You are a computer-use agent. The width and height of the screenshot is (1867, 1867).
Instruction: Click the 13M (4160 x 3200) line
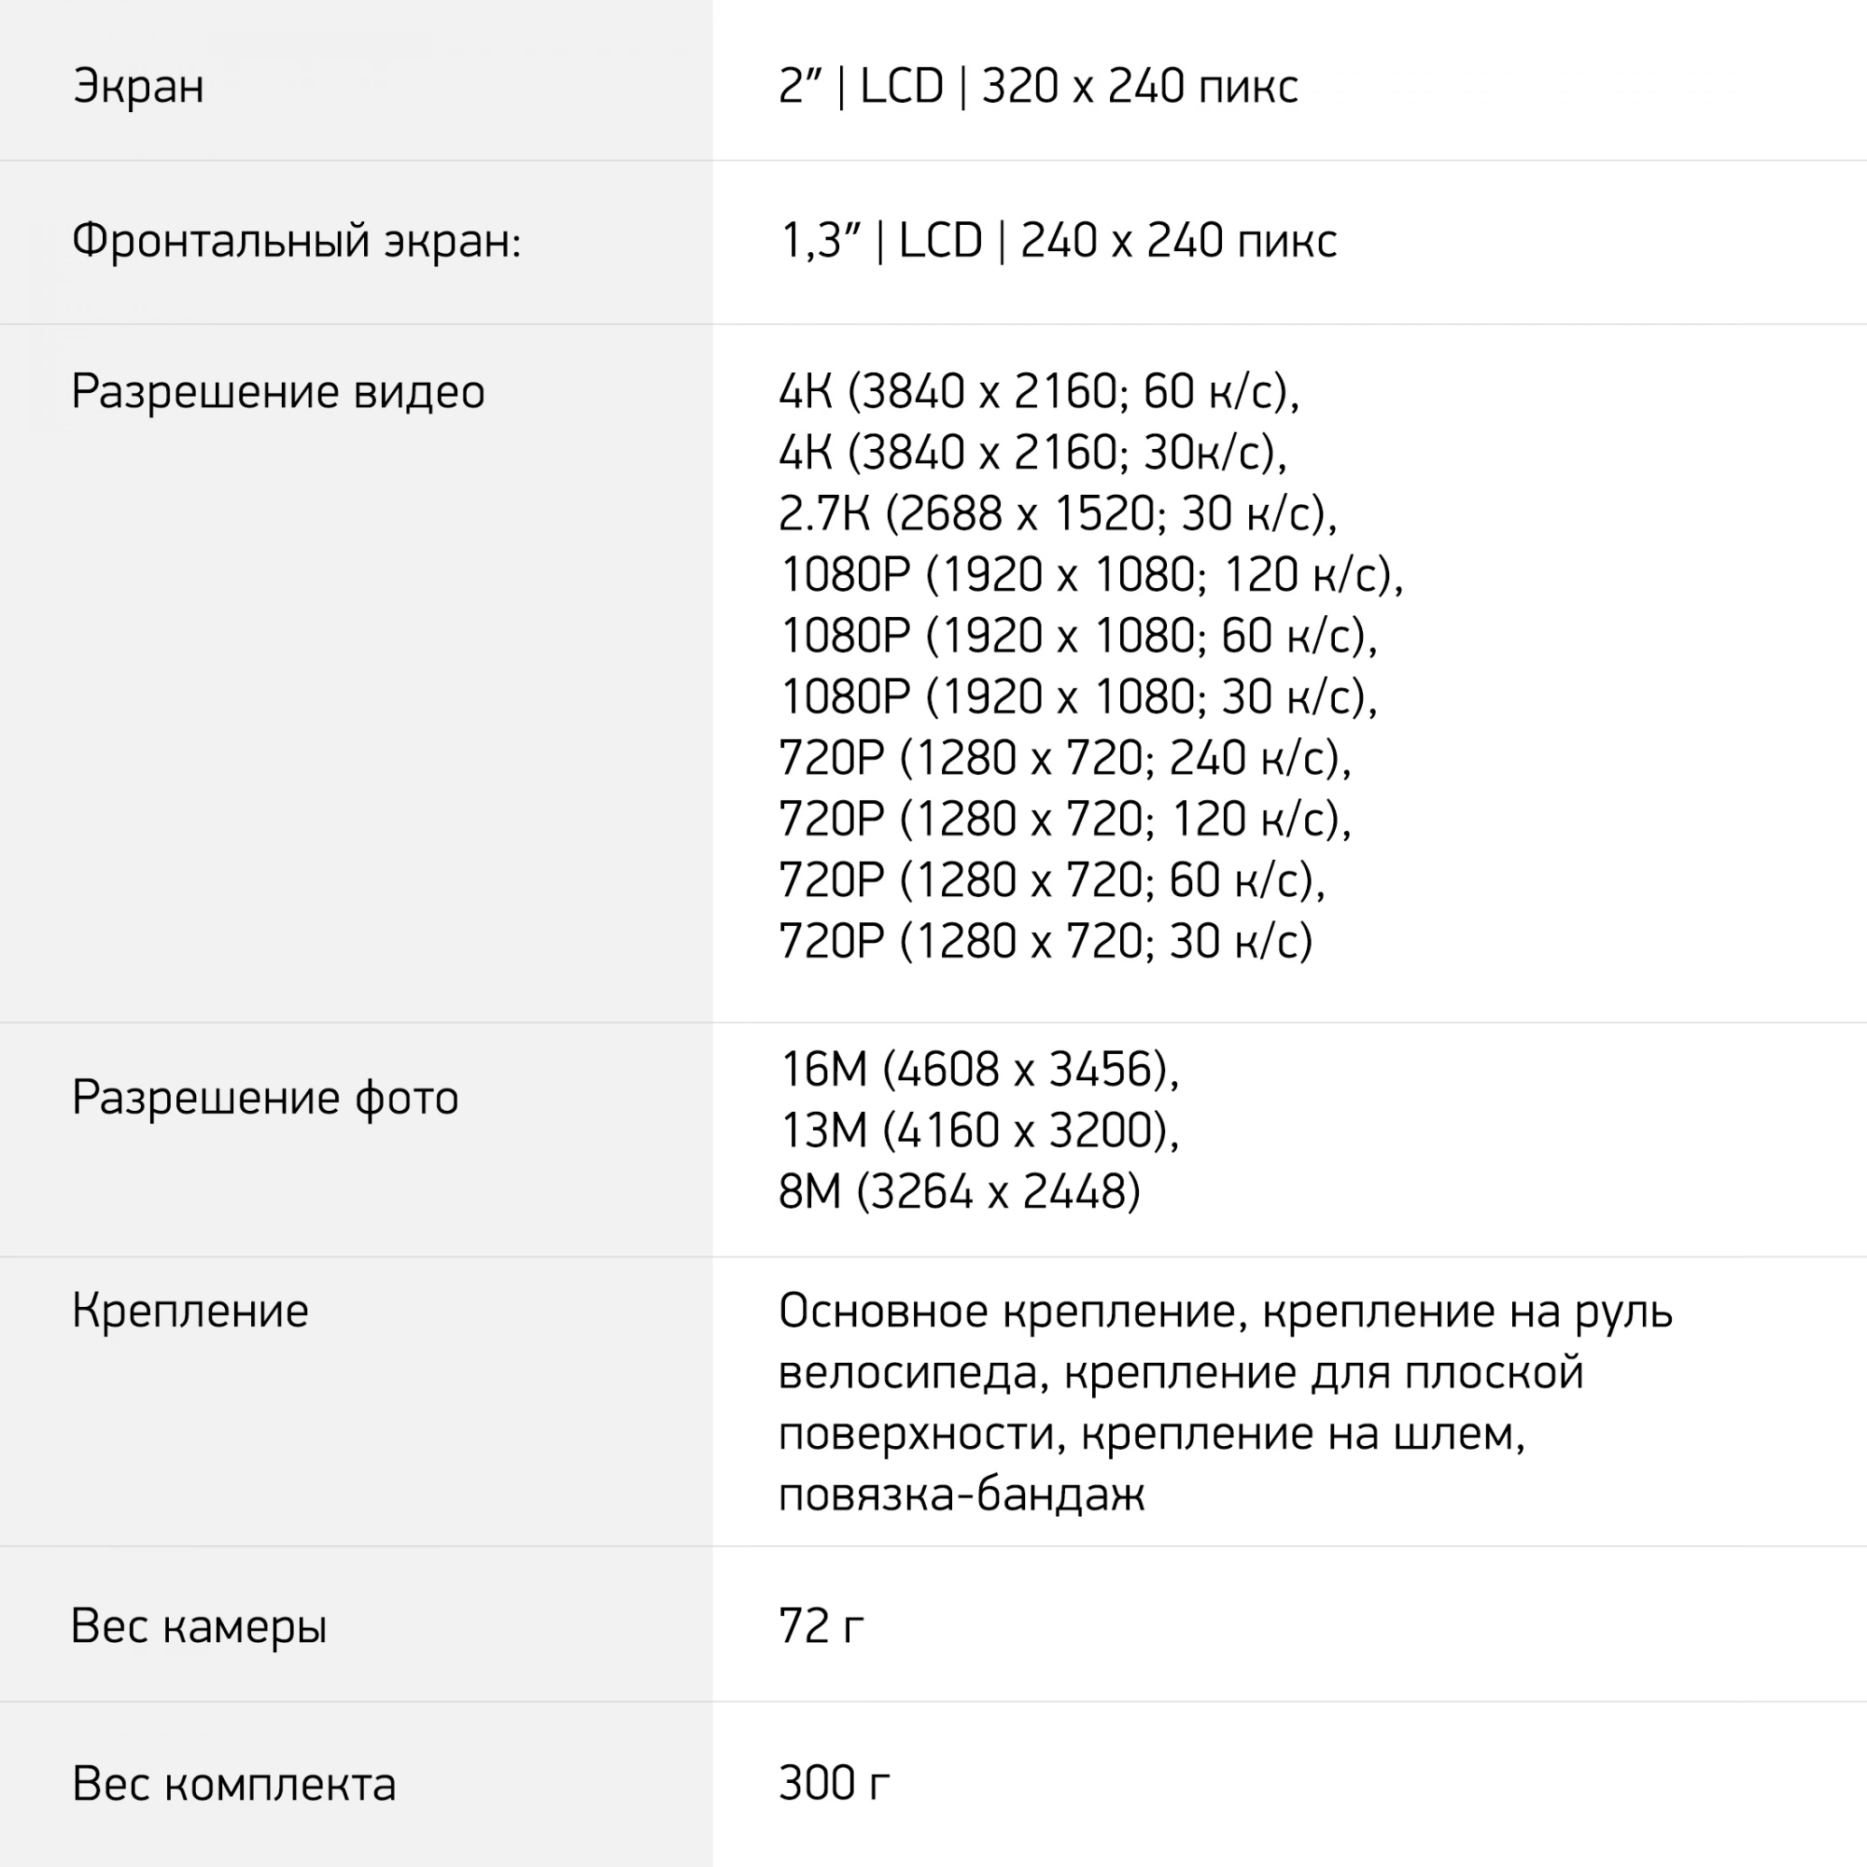[x=979, y=1130]
